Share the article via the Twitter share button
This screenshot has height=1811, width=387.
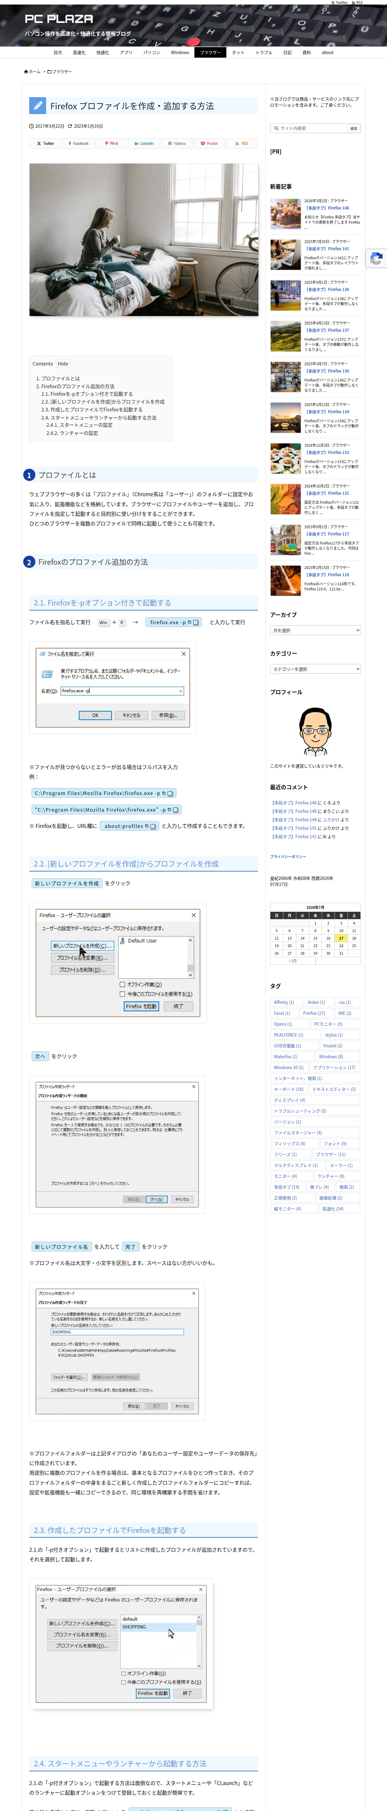coord(45,143)
